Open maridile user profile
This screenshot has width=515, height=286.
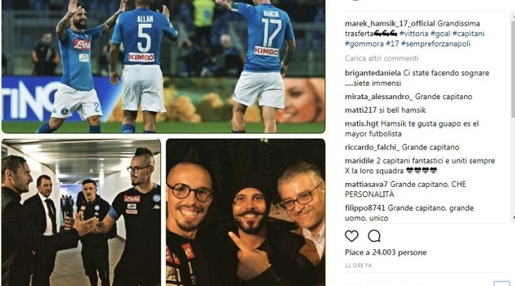pyautogui.click(x=359, y=161)
